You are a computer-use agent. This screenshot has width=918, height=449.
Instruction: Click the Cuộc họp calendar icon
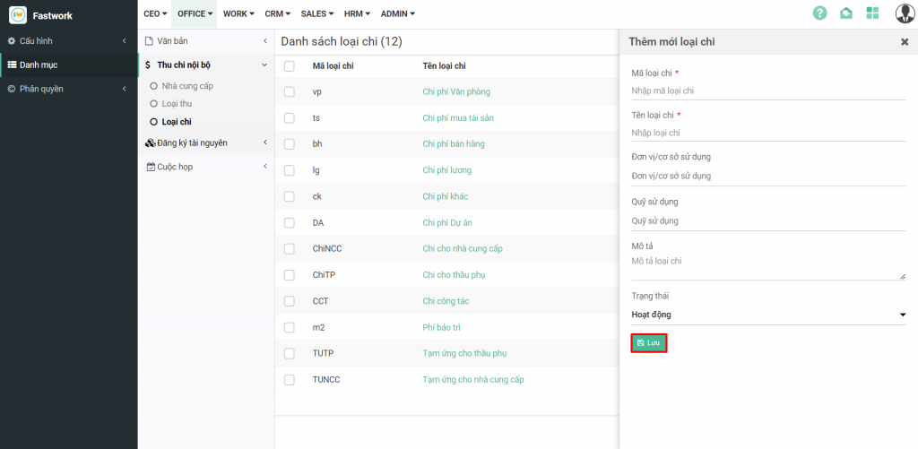(150, 167)
